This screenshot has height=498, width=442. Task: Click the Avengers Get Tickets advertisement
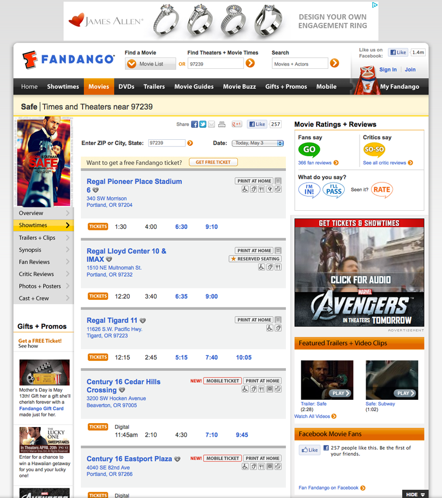pos(359,272)
